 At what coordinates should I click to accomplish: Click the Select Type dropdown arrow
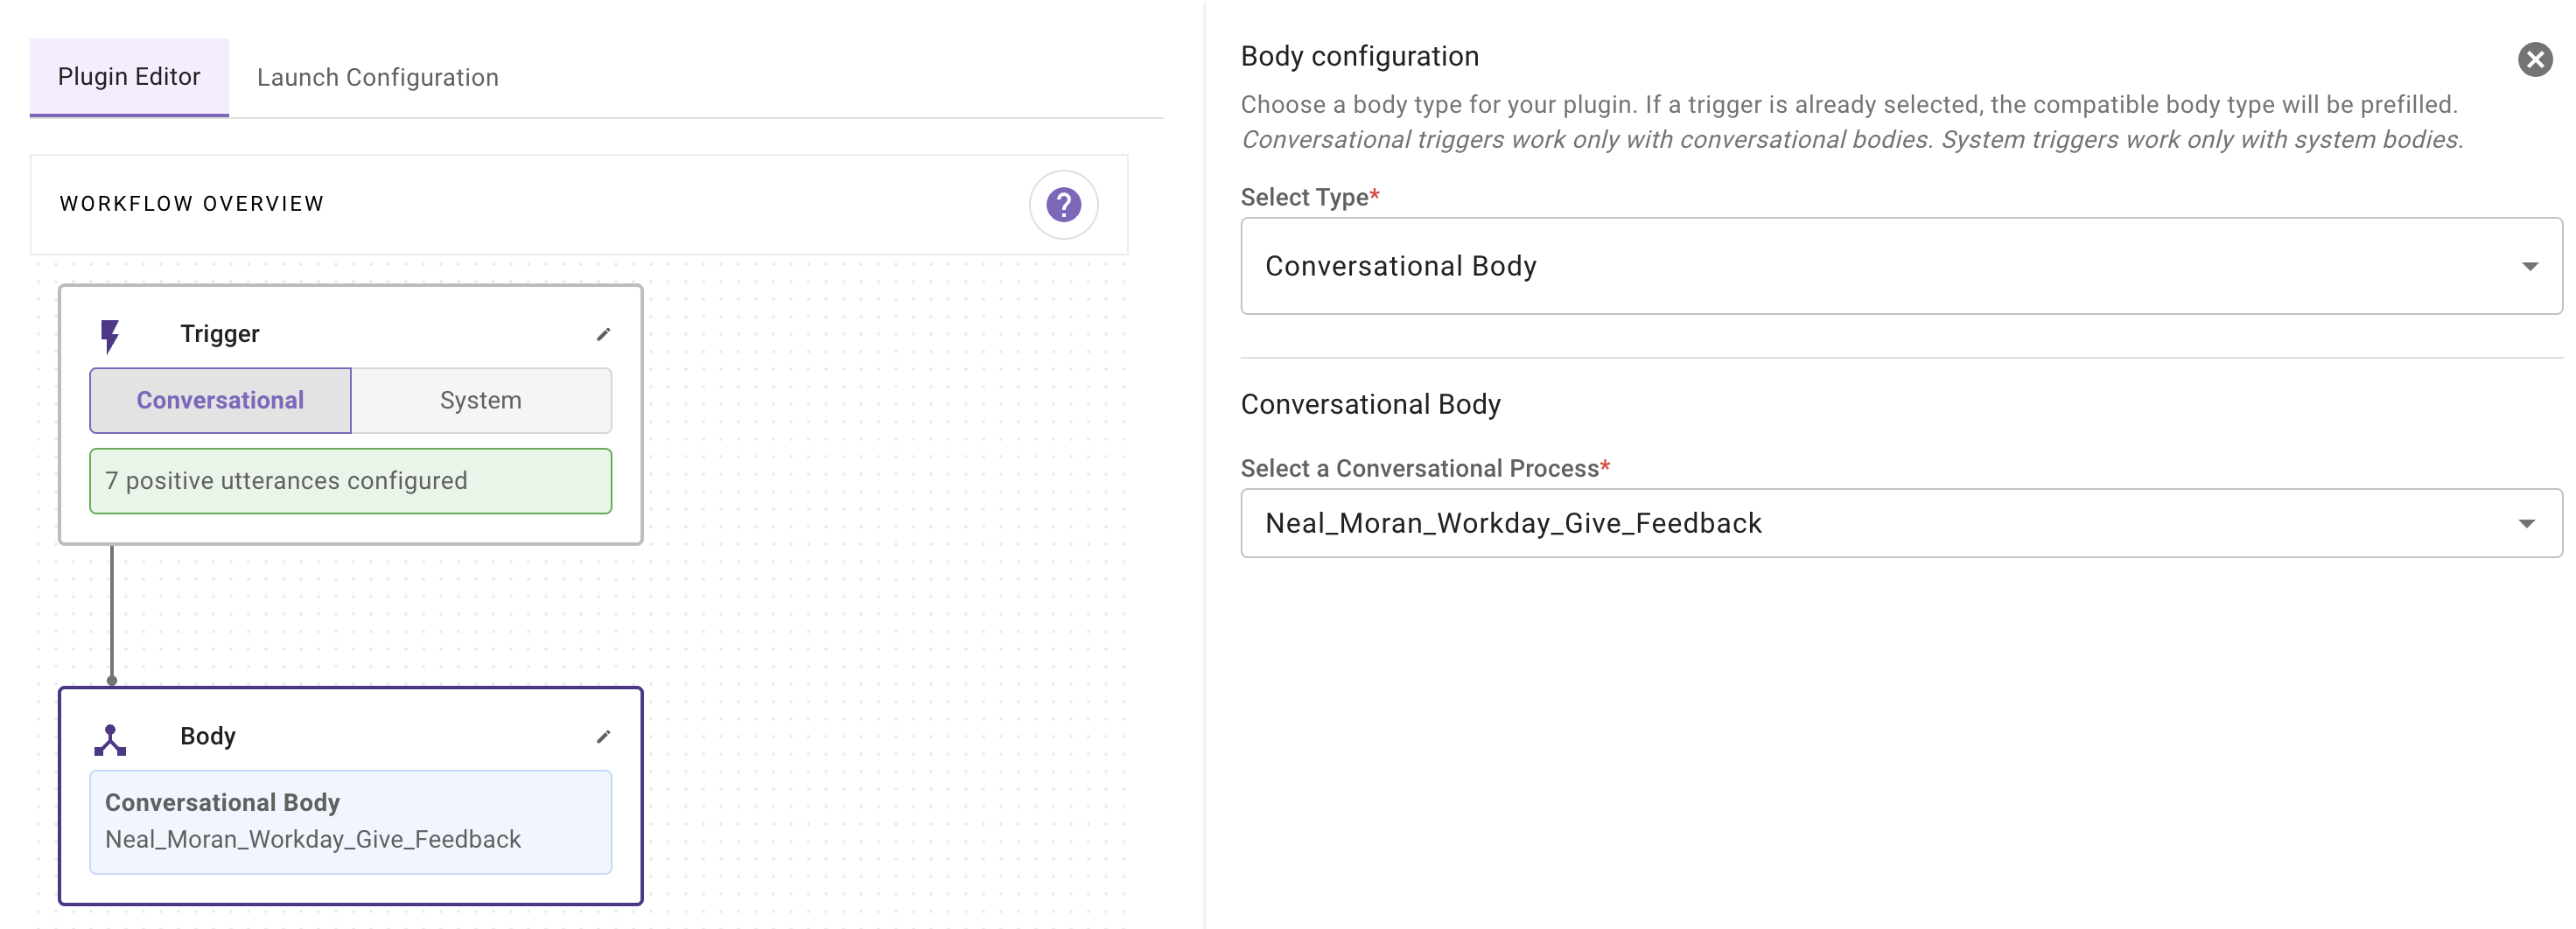2529,266
